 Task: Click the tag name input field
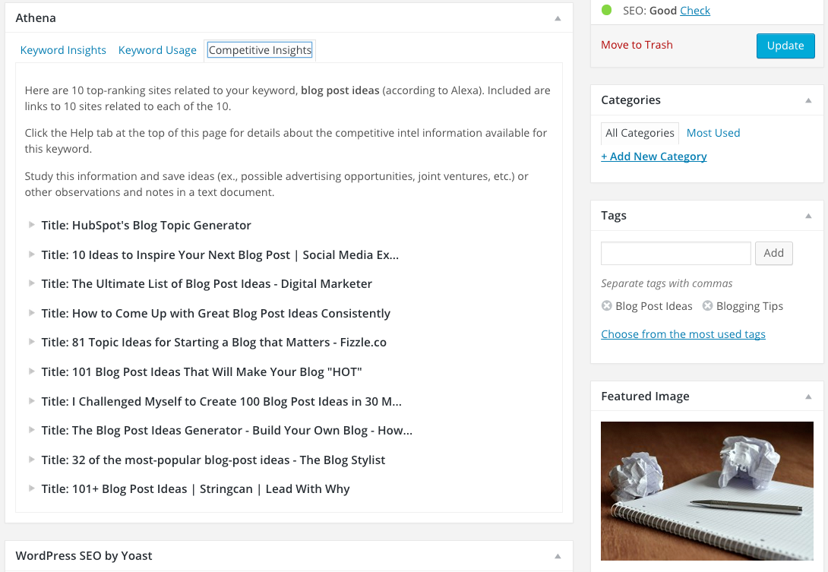(675, 253)
